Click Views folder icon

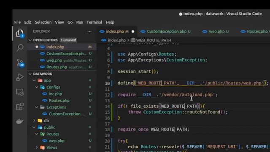point(42,147)
